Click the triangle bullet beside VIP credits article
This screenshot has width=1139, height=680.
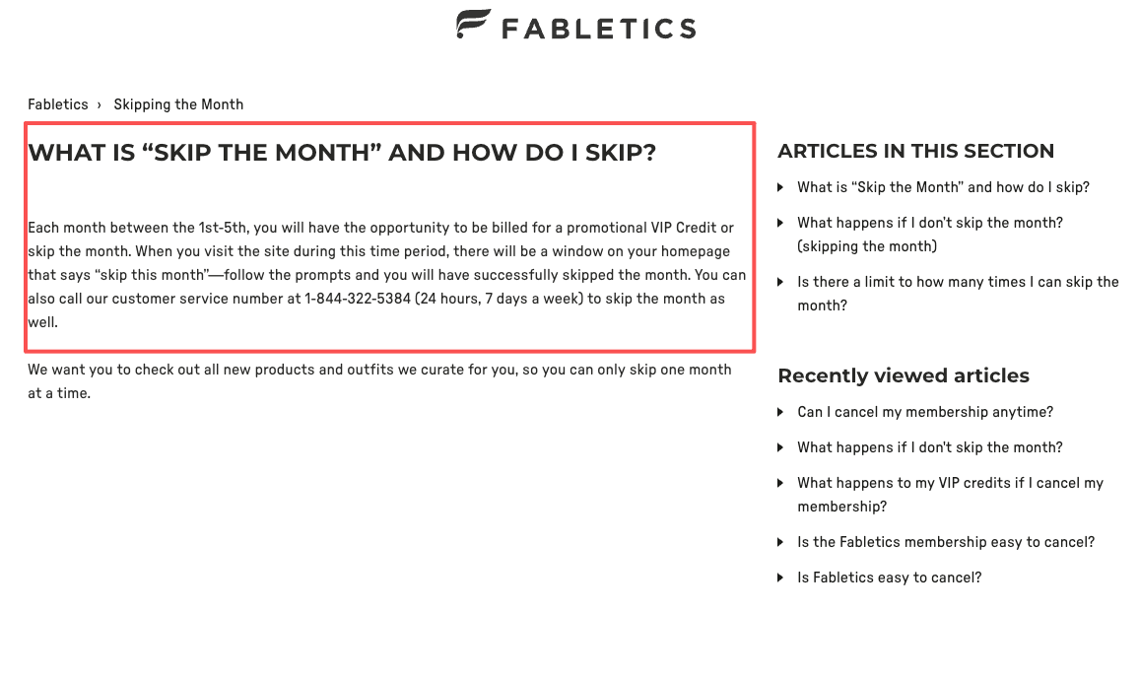pos(781,484)
